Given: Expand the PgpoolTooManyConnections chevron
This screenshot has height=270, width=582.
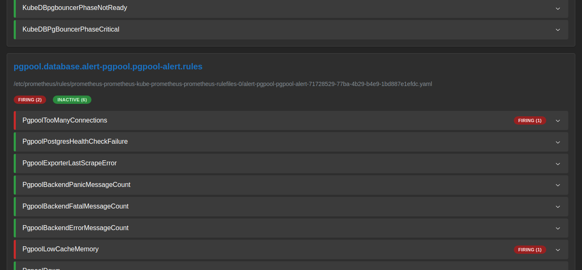Looking at the screenshot, I should (558, 121).
